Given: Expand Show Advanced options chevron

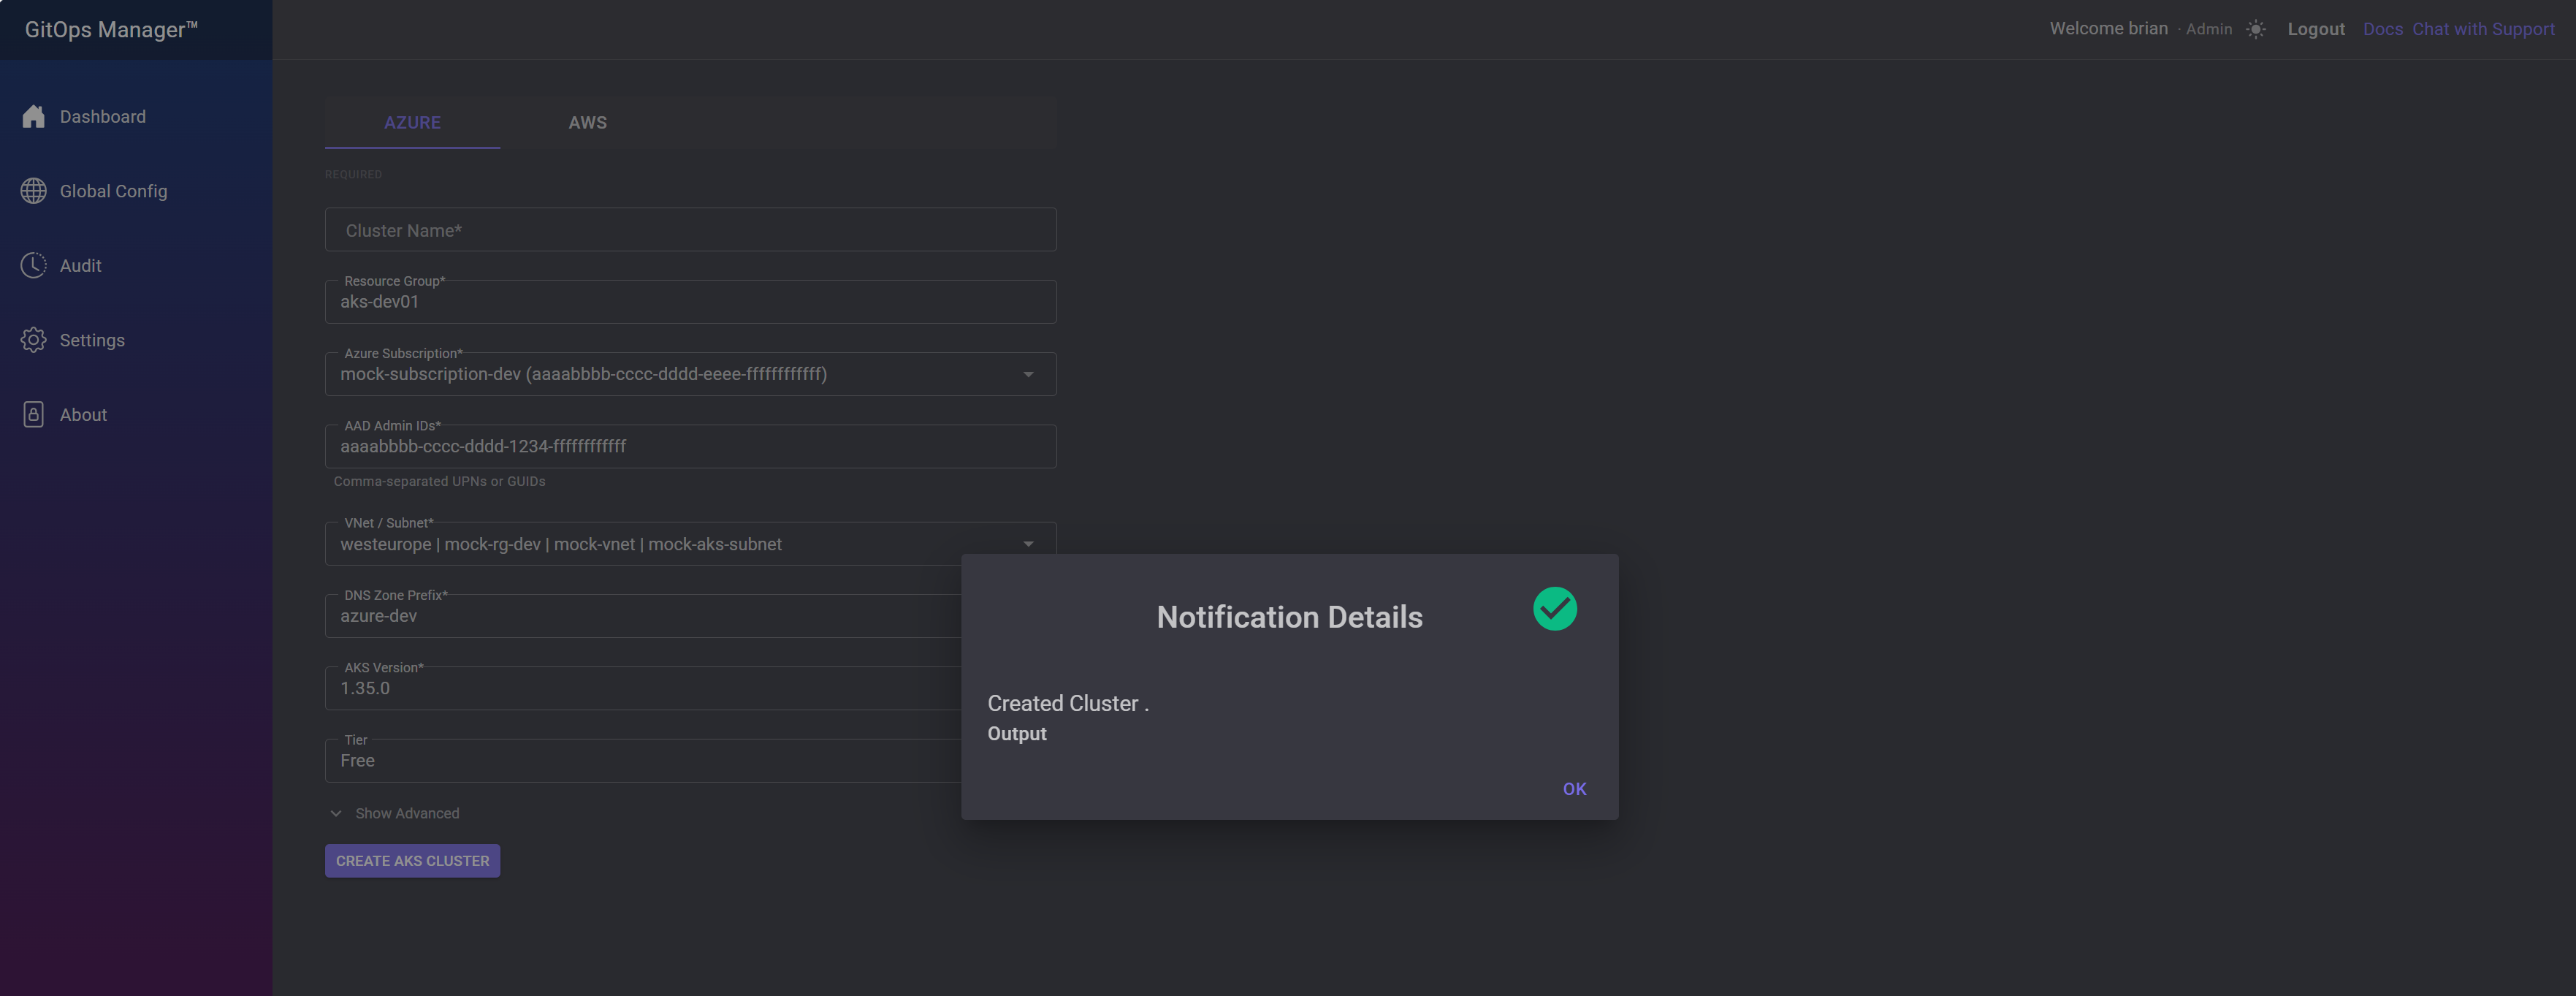Looking at the screenshot, I should click(336, 813).
